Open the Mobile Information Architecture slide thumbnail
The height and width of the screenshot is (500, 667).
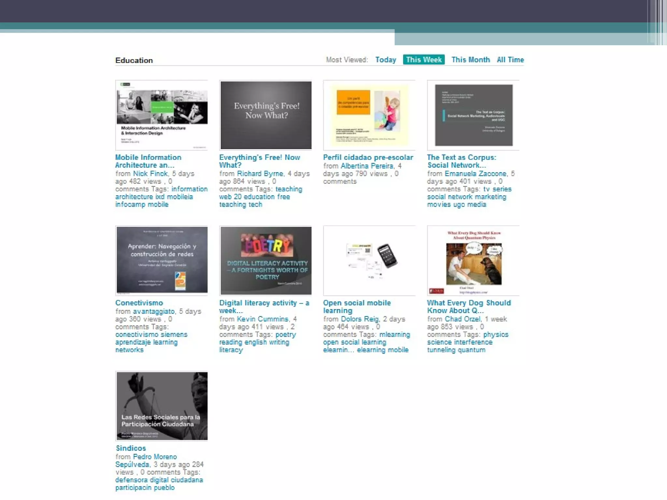(x=162, y=115)
